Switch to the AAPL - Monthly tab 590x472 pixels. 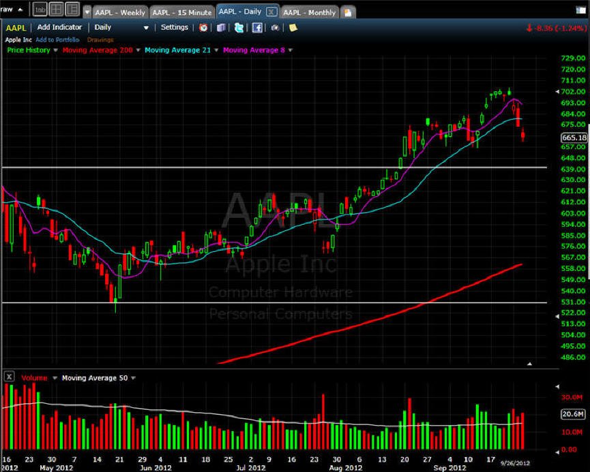pyautogui.click(x=309, y=12)
